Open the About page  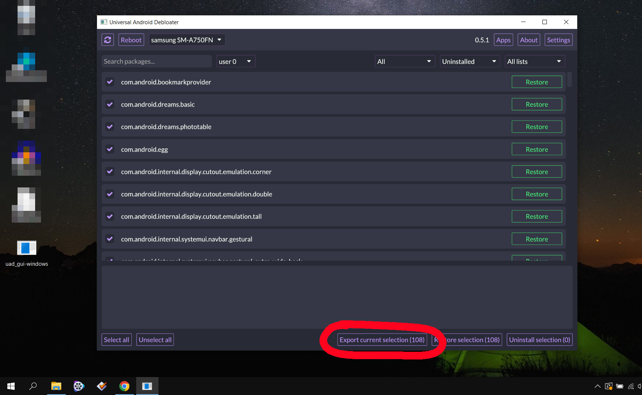tap(529, 40)
